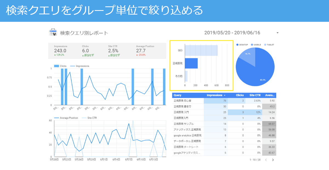Select the 2019/05/20 - 2019/06/16 date range
Image resolution: width=329 pixels, height=170 pixels.
(x=232, y=33)
